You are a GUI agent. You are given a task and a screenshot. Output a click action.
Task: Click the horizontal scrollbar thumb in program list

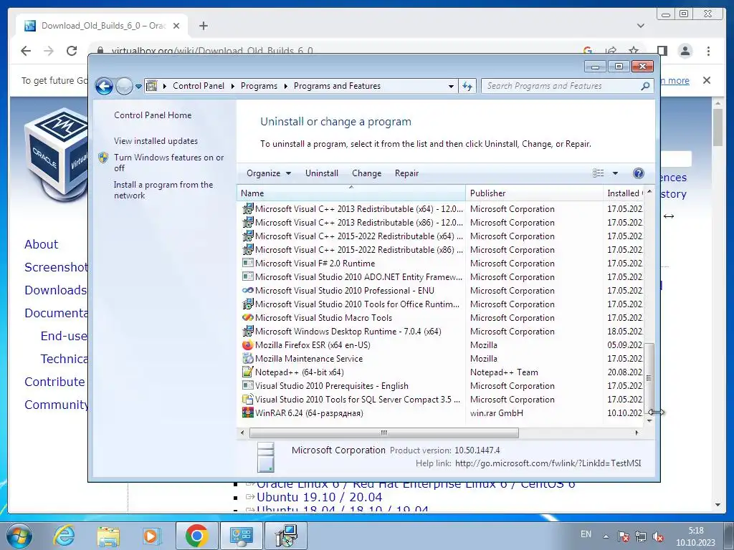click(x=384, y=433)
